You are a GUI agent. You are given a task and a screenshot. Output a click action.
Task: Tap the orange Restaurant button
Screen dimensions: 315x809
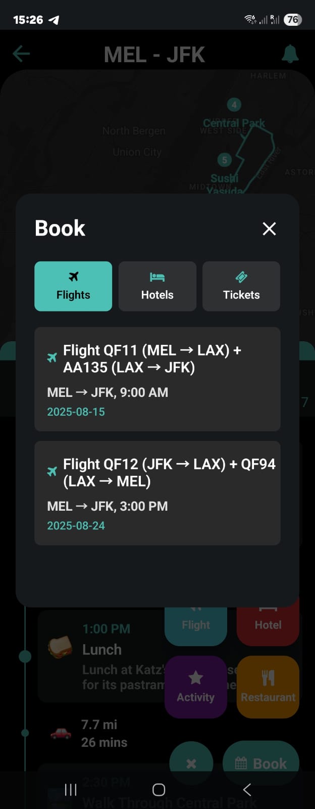coord(268,687)
